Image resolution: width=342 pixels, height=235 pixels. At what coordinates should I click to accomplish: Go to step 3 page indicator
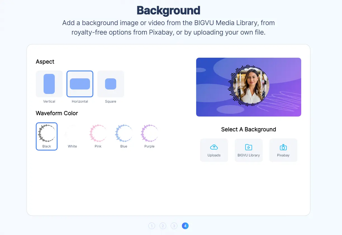point(174,226)
